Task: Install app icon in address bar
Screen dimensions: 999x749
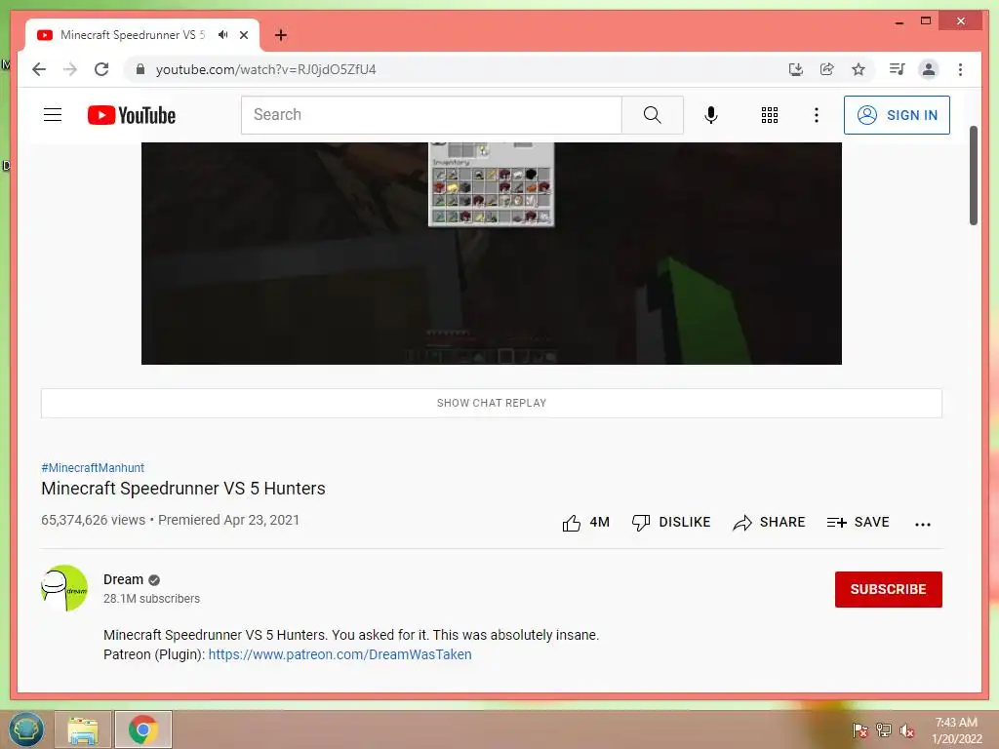Action: (x=795, y=69)
